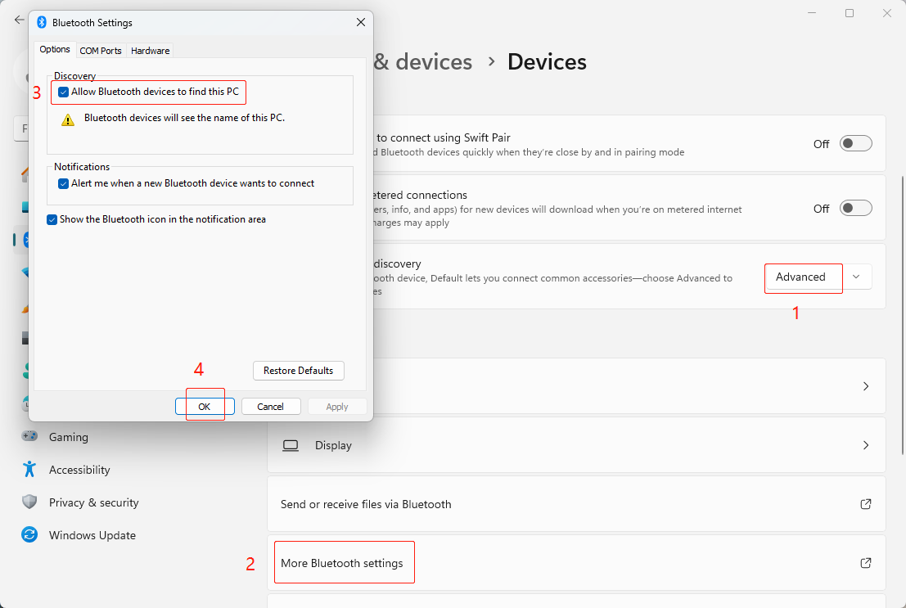This screenshot has width=906, height=608.
Task: Open Accessibility in settings sidebar
Action: pyautogui.click(x=79, y=470)
